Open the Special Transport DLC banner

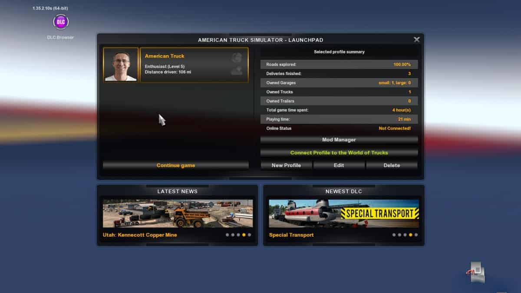(343, 214)
